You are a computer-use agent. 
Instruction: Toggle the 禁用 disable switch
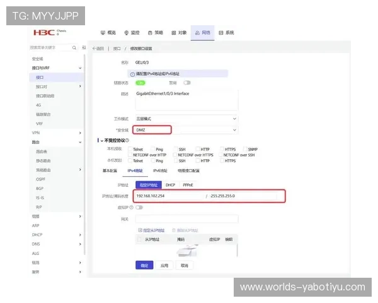tap(187, 83)
